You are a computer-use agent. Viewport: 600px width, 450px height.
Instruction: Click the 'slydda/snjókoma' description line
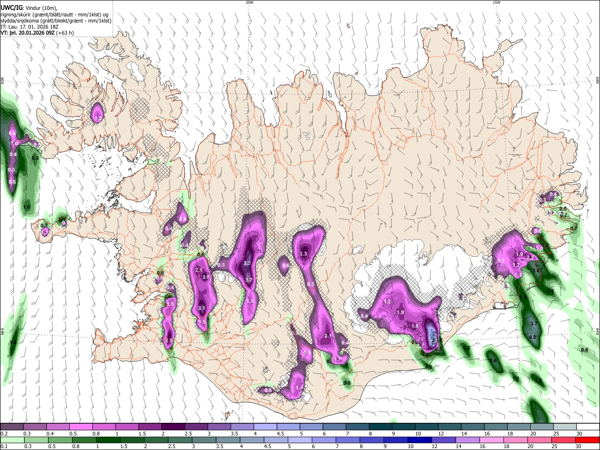point(56,21)
